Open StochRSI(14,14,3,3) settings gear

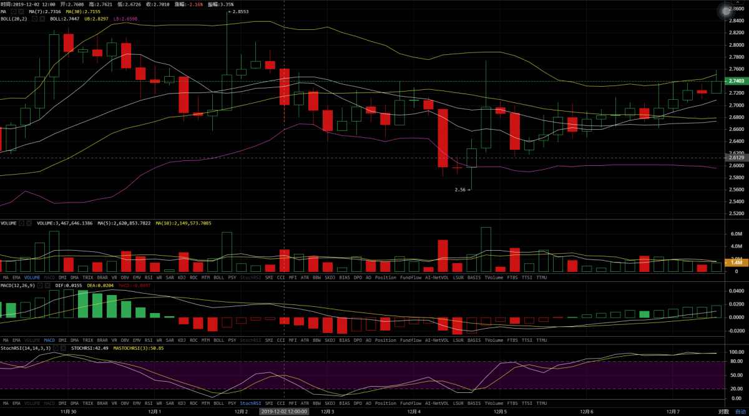56,347
